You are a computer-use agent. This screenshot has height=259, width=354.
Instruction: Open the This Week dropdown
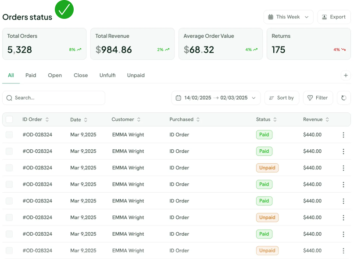pos(288,17)
